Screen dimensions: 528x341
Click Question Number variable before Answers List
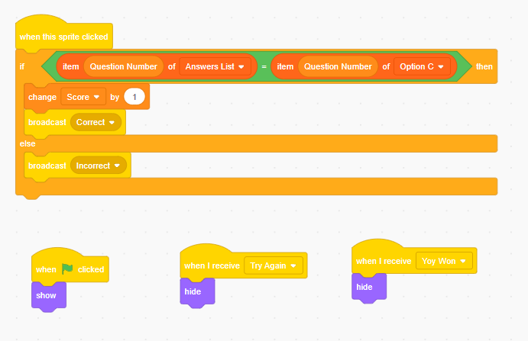(123, 66)
